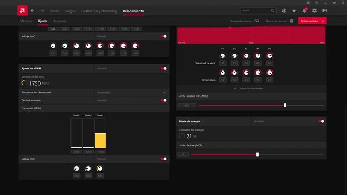347x195 pixels.
Task: Switch to the Métricas sub-tab
Action: pos(26,21)
